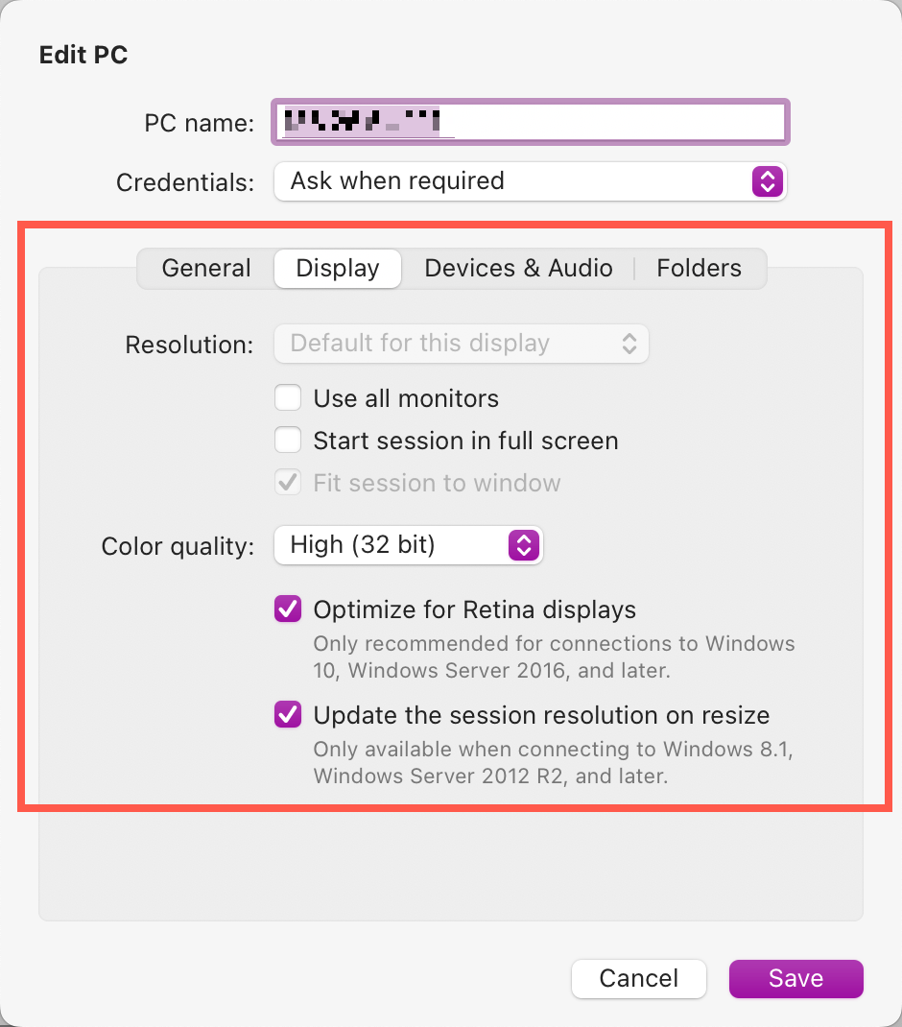Toggle the Fit session to window checkbox
The width and height of the screenshot is (902, 1027).
[x=288, y=483]
